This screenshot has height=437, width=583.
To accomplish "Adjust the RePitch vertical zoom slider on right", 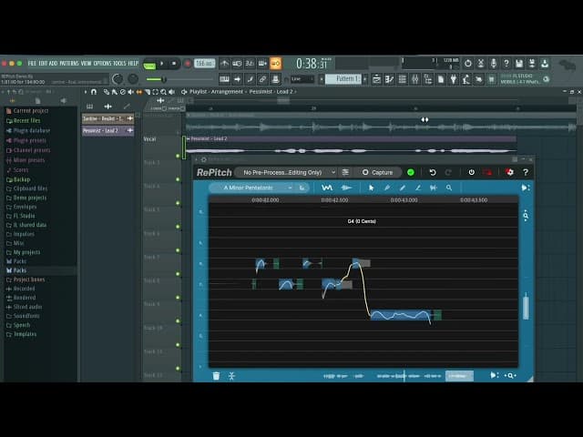I will (526, 306).
